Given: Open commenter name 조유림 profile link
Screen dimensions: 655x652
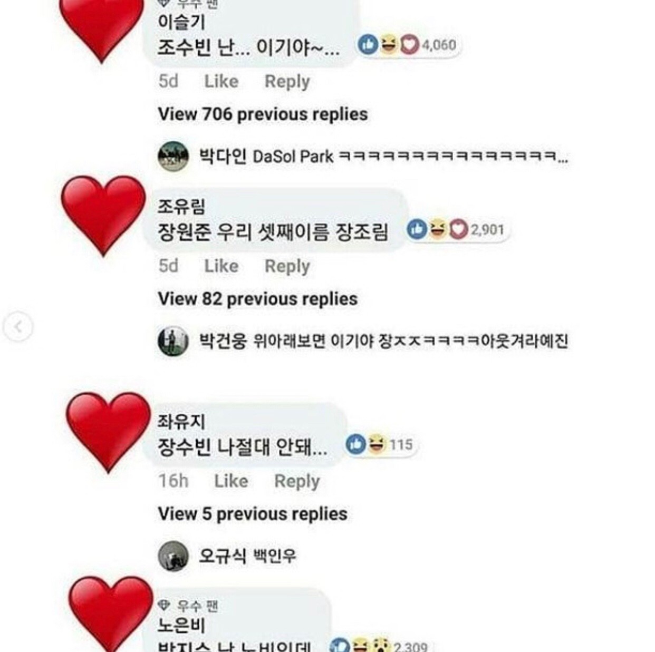Looking at the screenshot, I should point(181,206).
